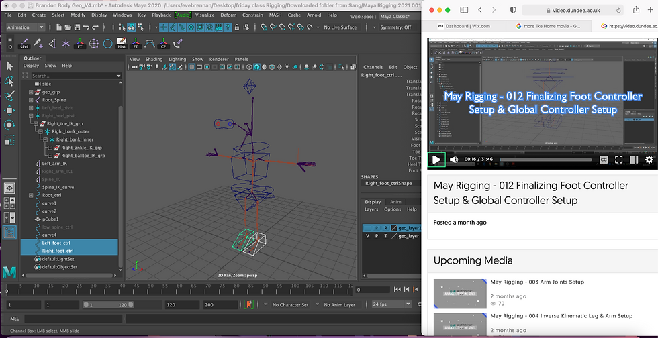Click the undo arrow in Maya toolbar
The width and height of the screenshot is (658, 338).
click(x=87, y=27)
